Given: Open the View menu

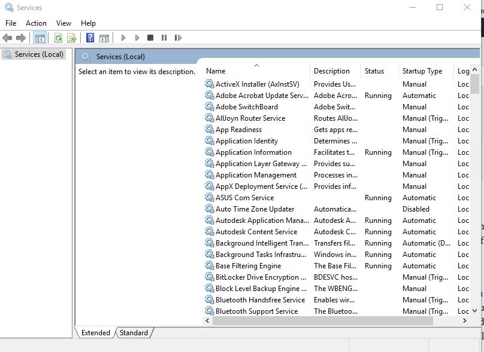Looking at the screenshot, I should 63,23.
